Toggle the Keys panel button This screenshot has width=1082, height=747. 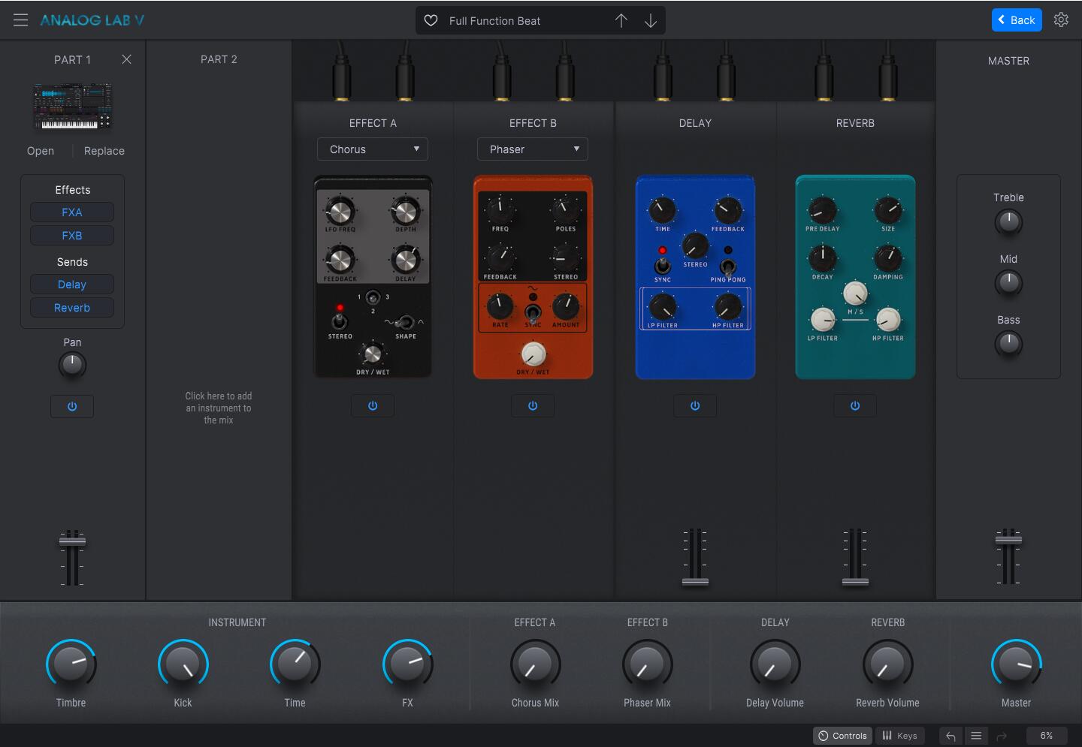(x=899, y=736)
